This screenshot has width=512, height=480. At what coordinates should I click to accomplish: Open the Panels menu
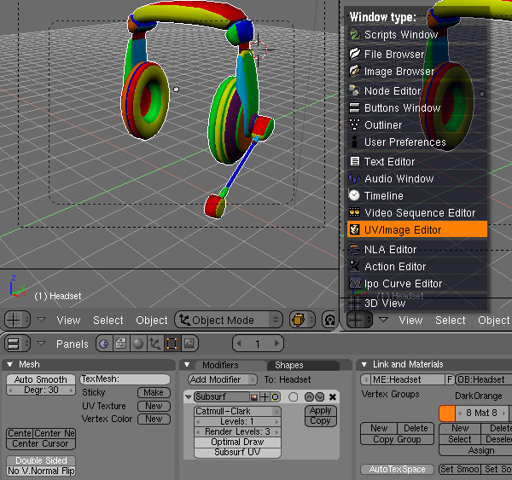click(x=73, y=344)
